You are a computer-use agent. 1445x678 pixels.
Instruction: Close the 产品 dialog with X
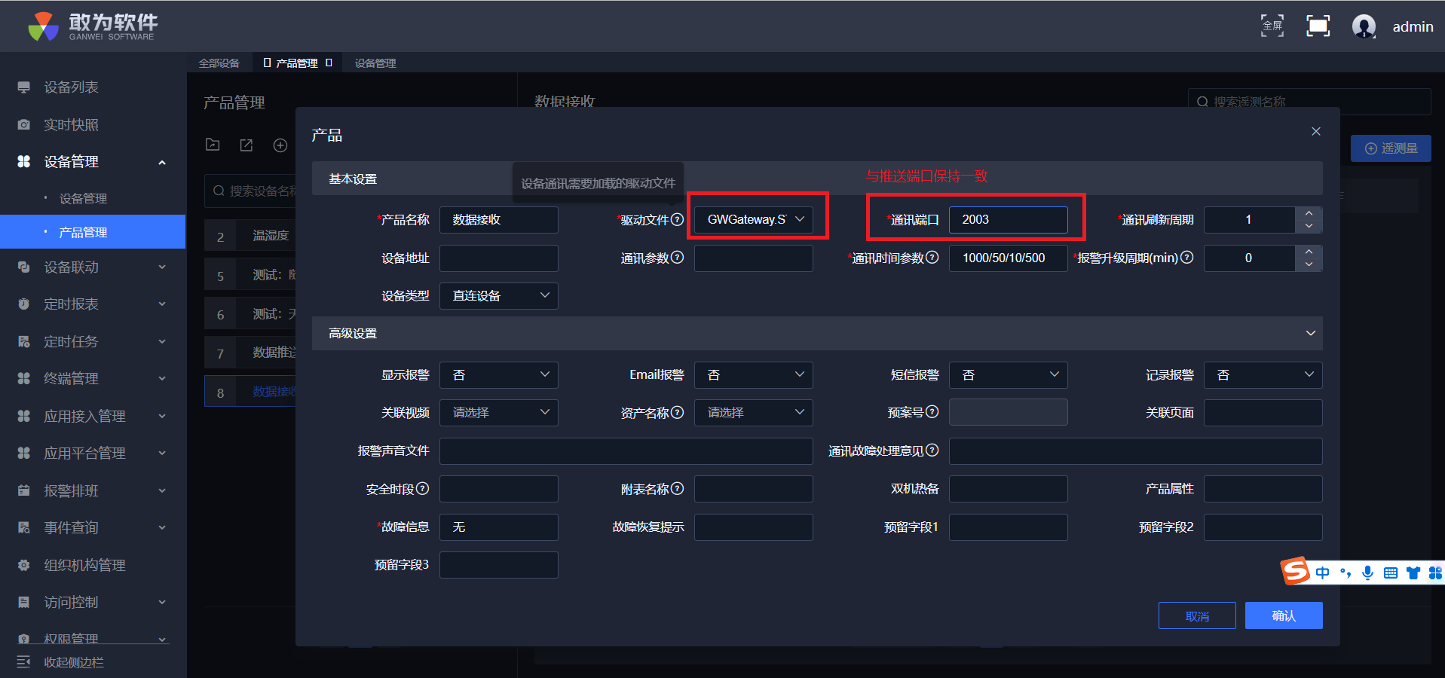click(1316, 131)
